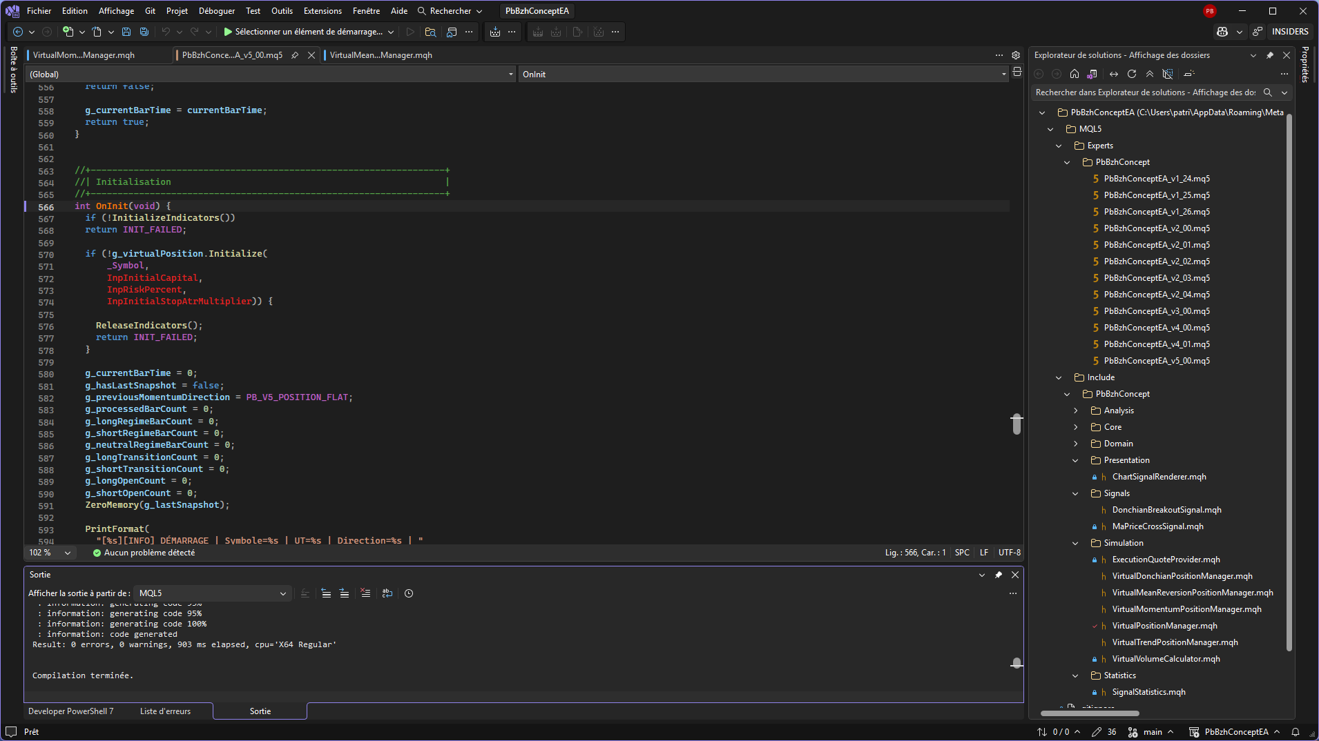Click pending changes count 36 in status bar

point(1104,732)
